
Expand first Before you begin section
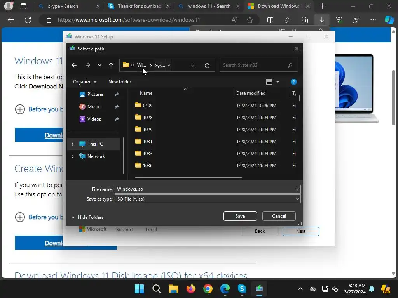coord(20,109)
